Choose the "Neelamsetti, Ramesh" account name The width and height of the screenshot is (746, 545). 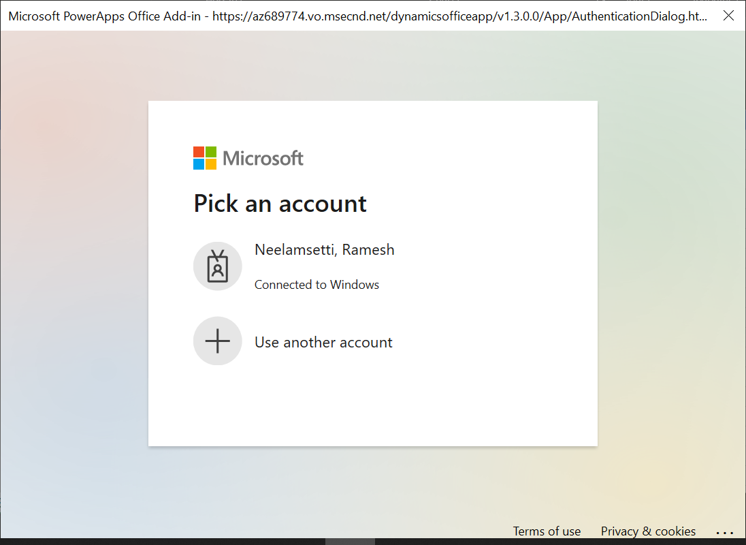coord(325,250)
